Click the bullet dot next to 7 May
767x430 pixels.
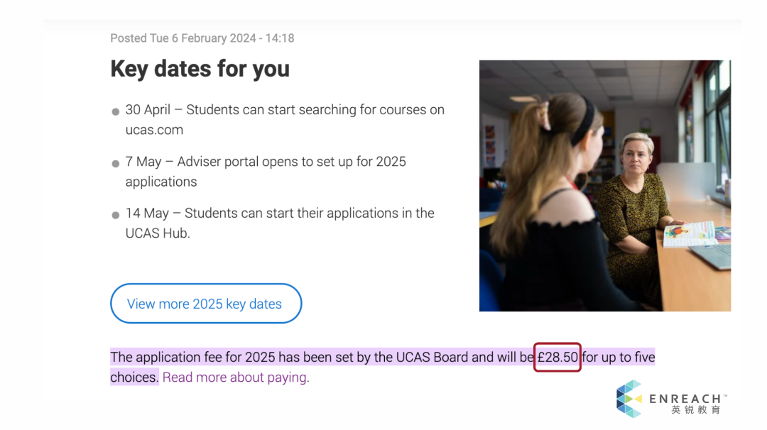115,162
